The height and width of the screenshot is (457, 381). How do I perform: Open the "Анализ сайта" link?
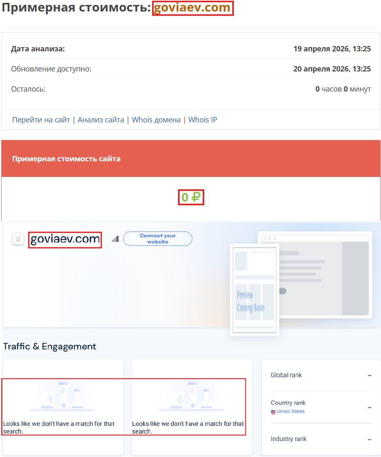(x=101, y=119)
